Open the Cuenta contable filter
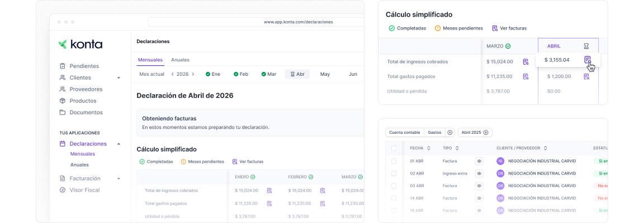Image resolution: width=644 pixels, height=223 pixels. coord(405,133)
